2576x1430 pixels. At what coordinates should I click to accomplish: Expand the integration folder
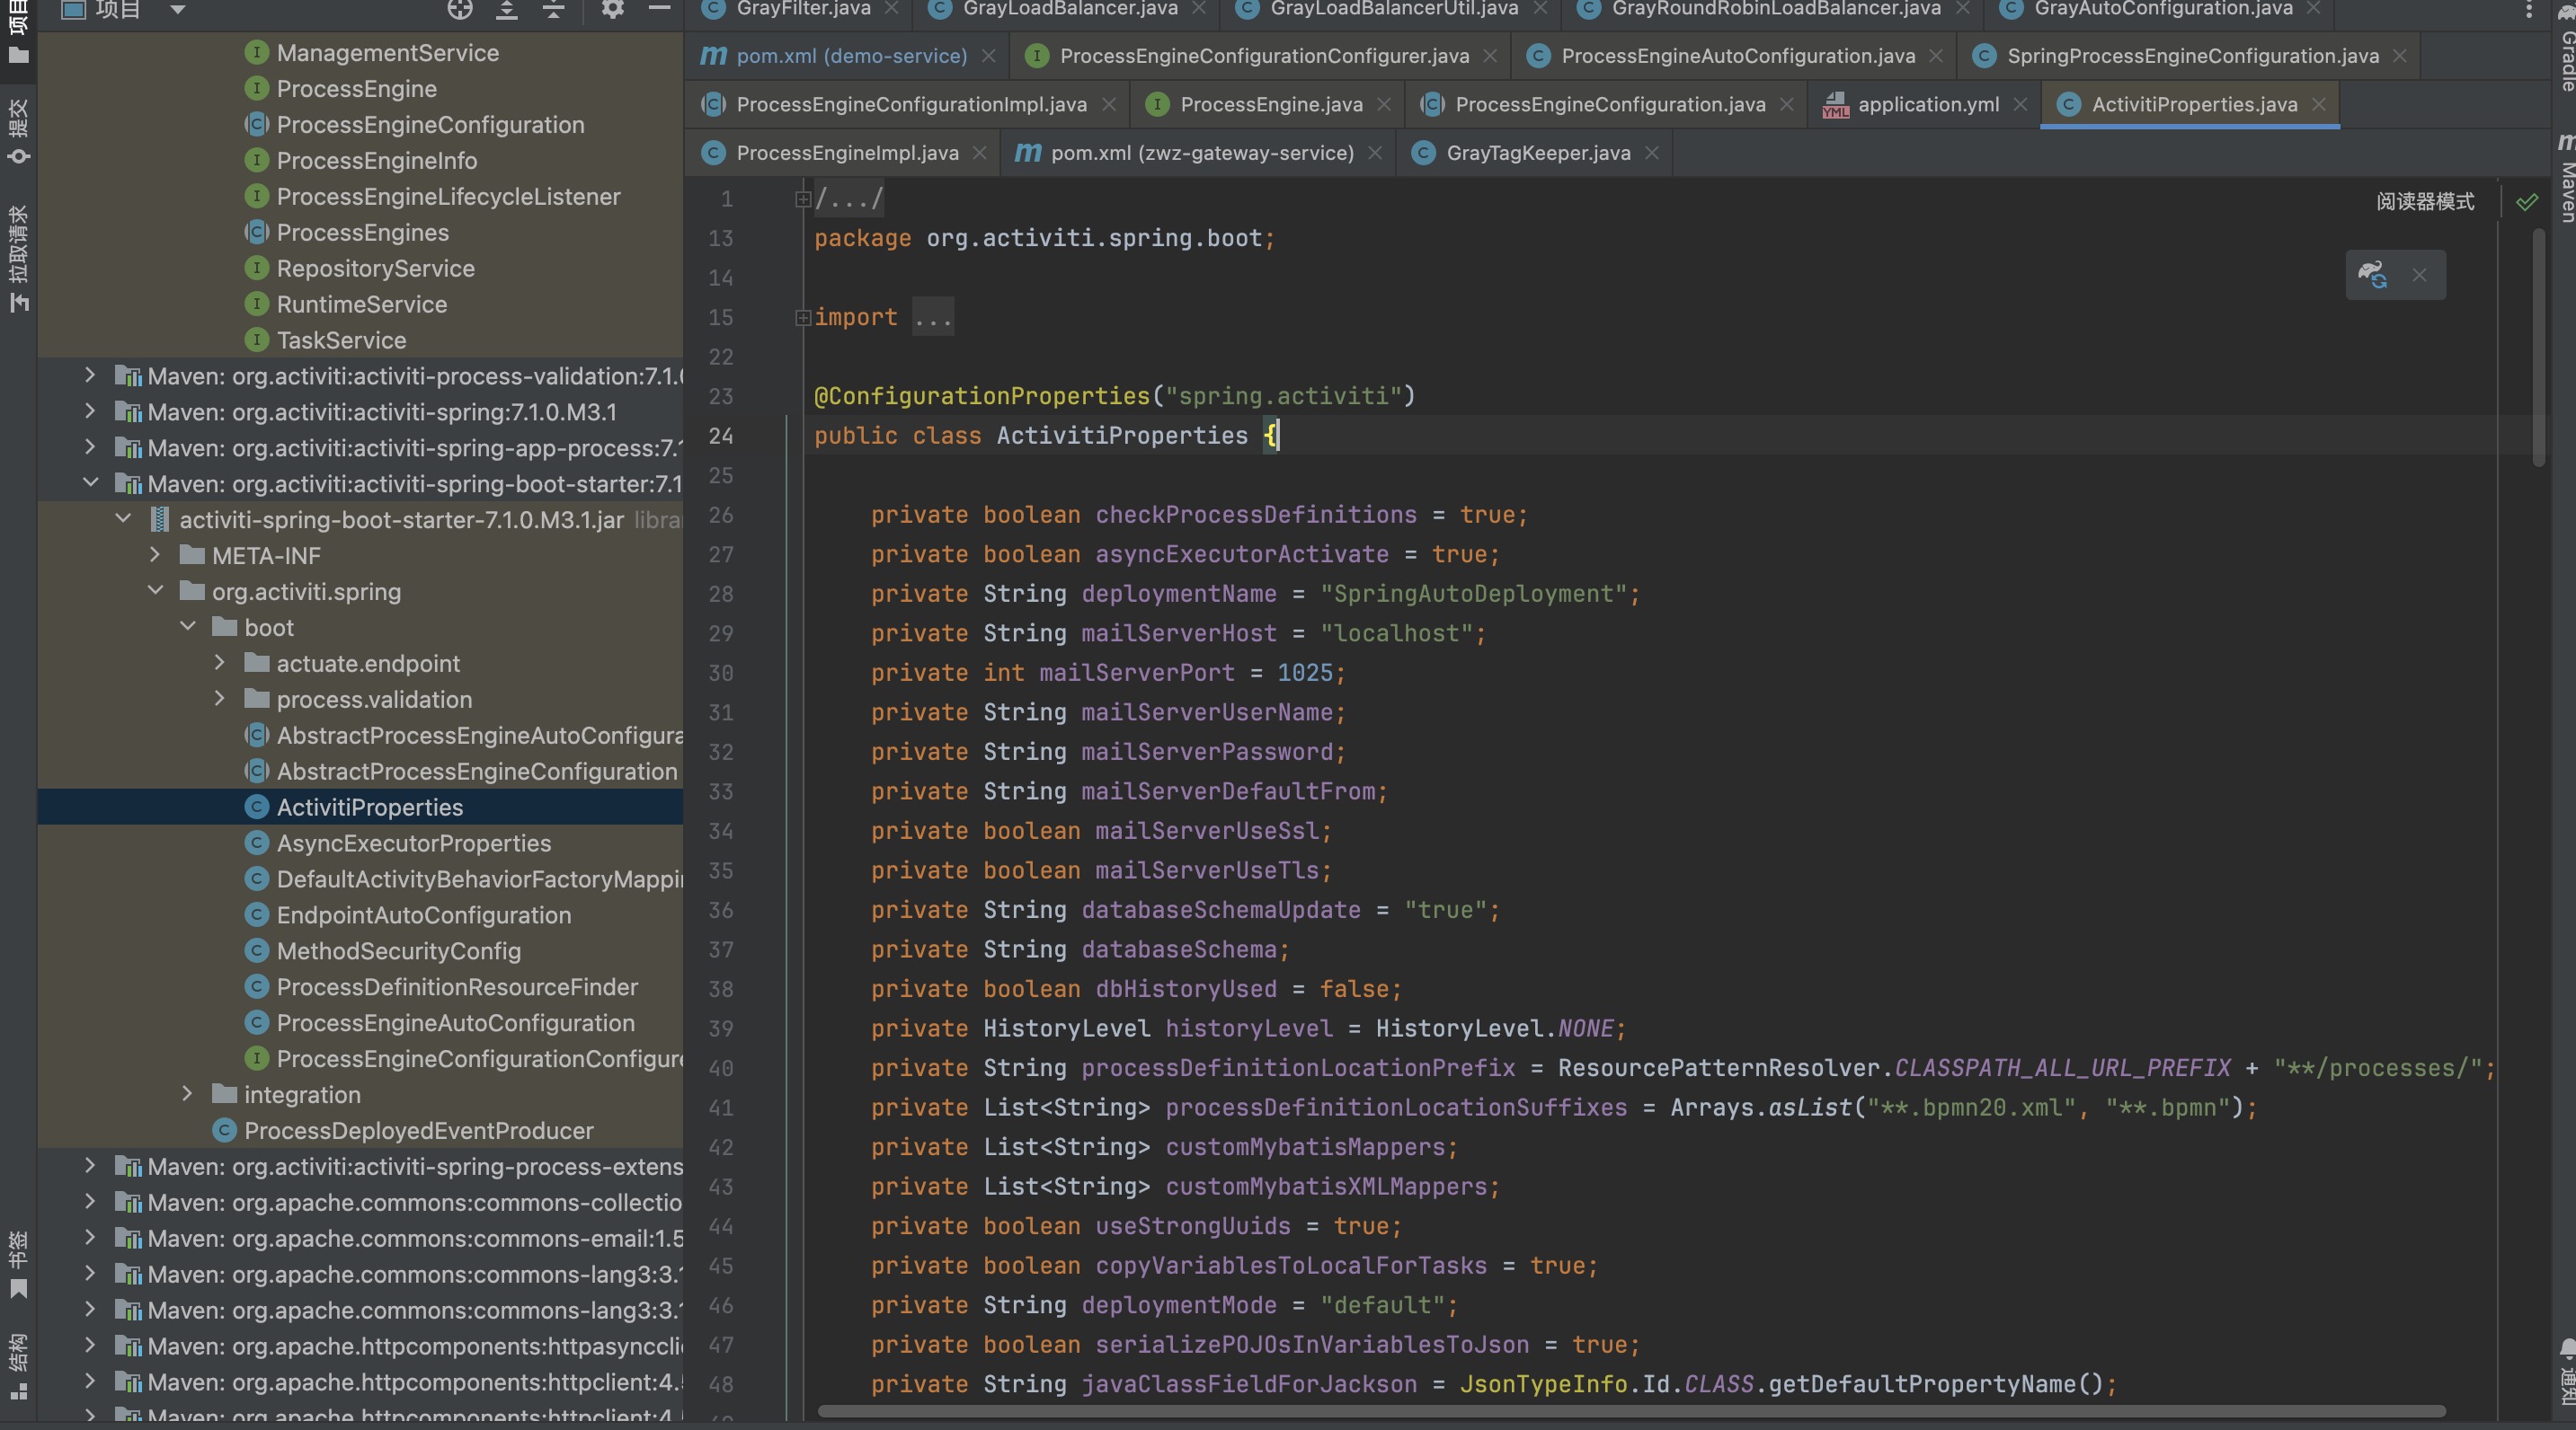click(x=188, y=1094)
